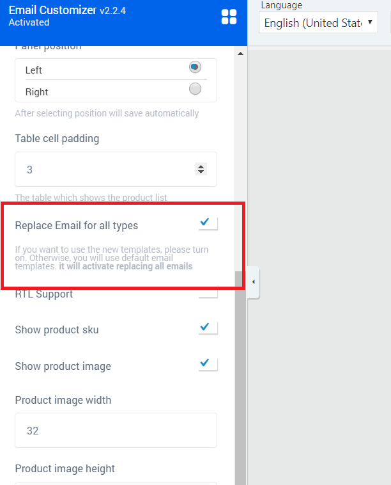The image size is (391, 485).
Task: Click the 'it will activate replacing all emails' text
Action: (126, 266)
